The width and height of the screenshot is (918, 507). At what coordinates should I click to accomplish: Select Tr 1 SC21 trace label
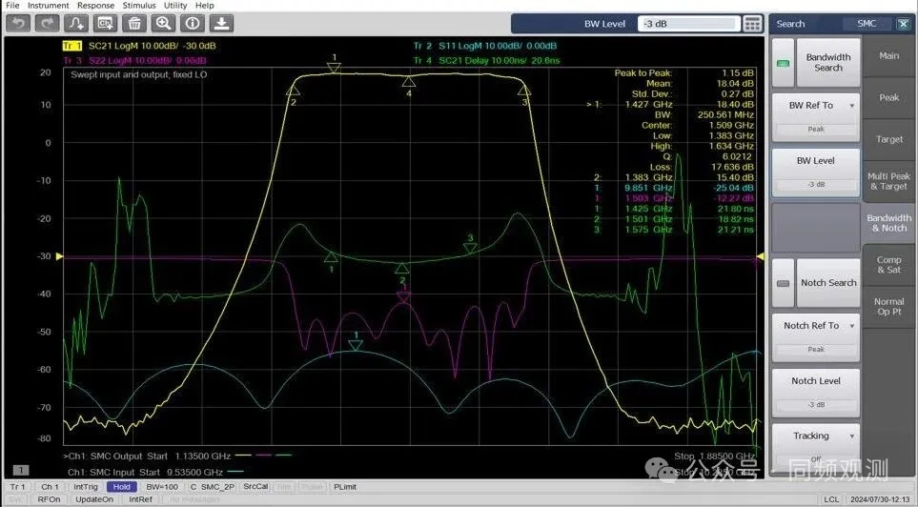(x=139, y=46)
